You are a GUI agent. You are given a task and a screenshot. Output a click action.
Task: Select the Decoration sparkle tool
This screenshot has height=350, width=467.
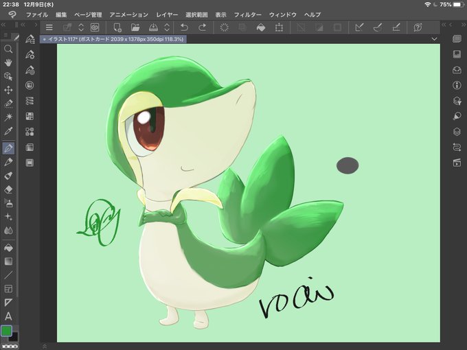coord(8,217)
